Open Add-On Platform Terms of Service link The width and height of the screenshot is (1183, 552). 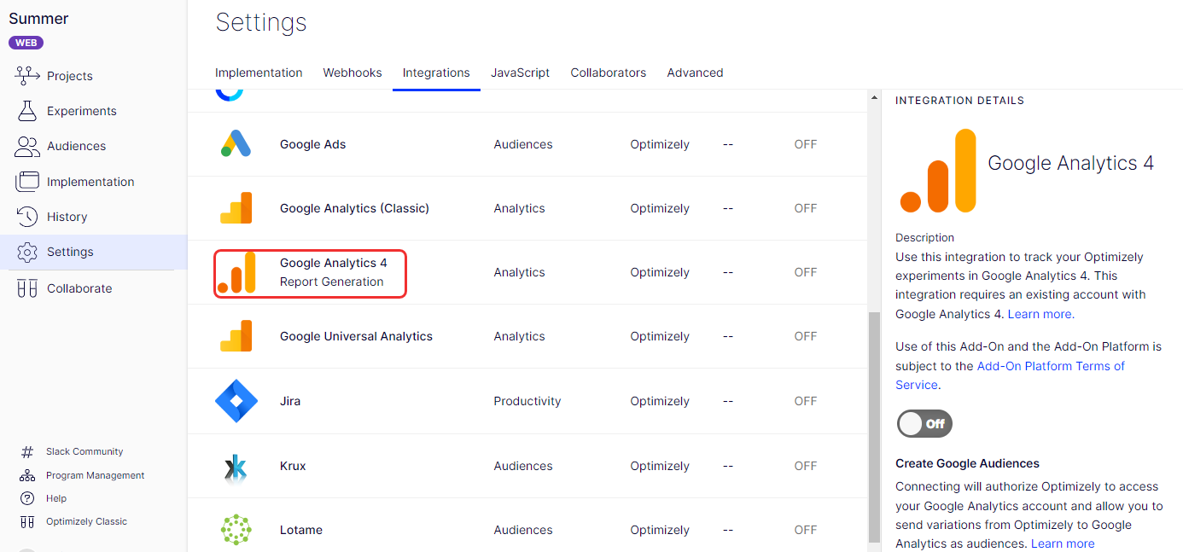click(x=1051, y=366)
